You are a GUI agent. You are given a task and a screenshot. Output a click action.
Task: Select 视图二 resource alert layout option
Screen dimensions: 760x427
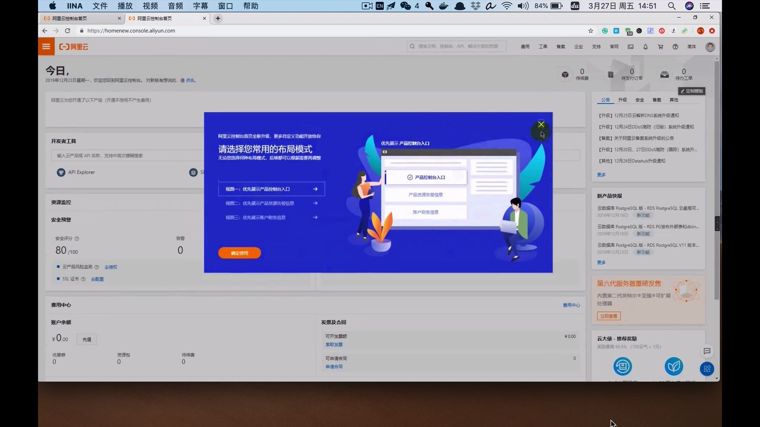click(272, 203)
